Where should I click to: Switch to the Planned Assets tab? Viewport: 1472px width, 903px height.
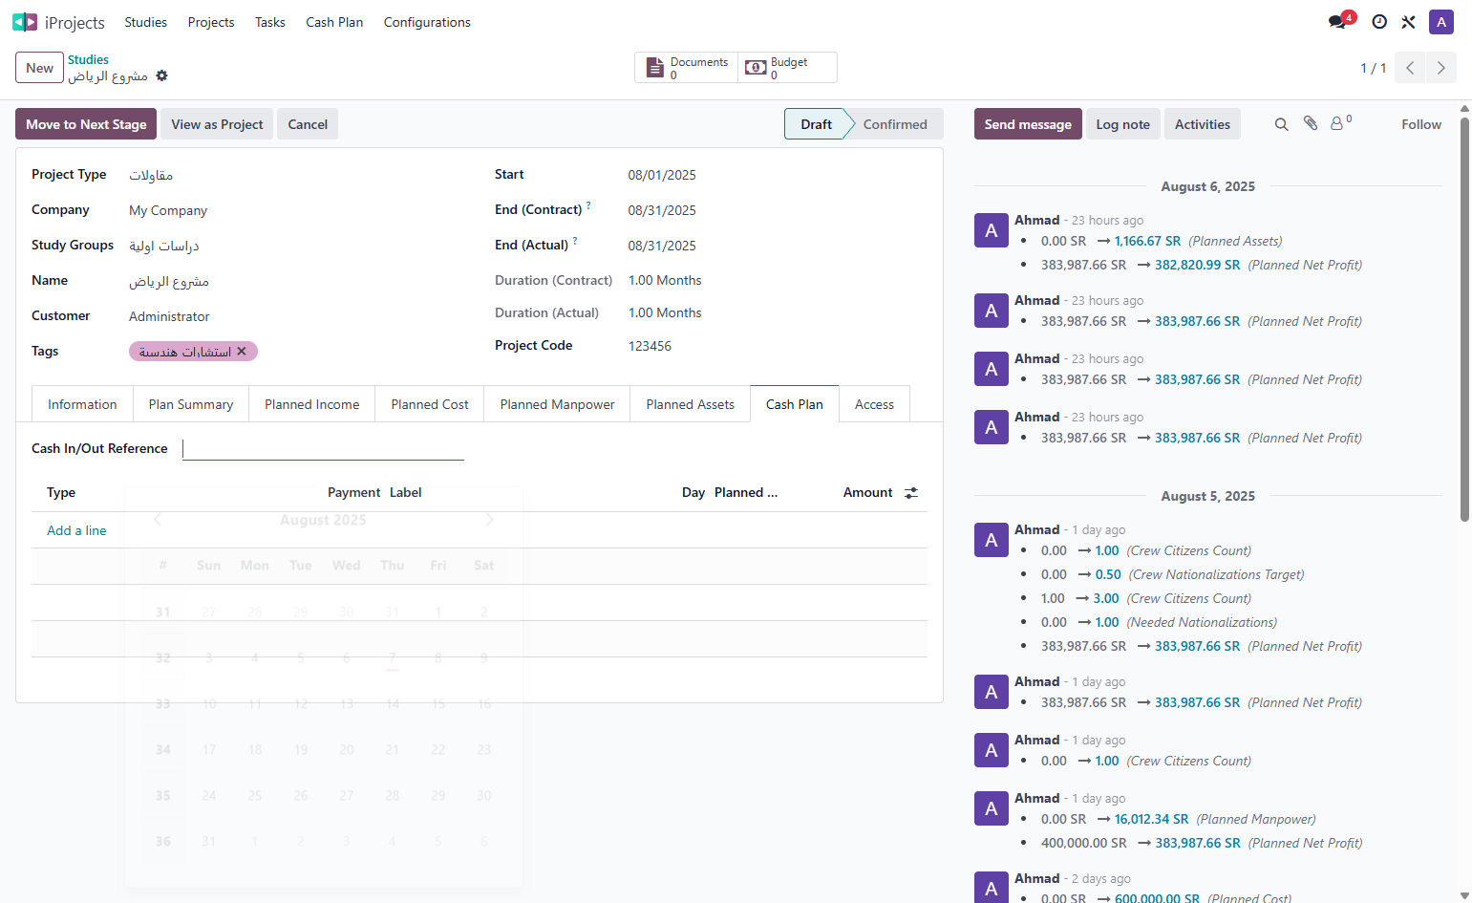(x=691, y=404)
